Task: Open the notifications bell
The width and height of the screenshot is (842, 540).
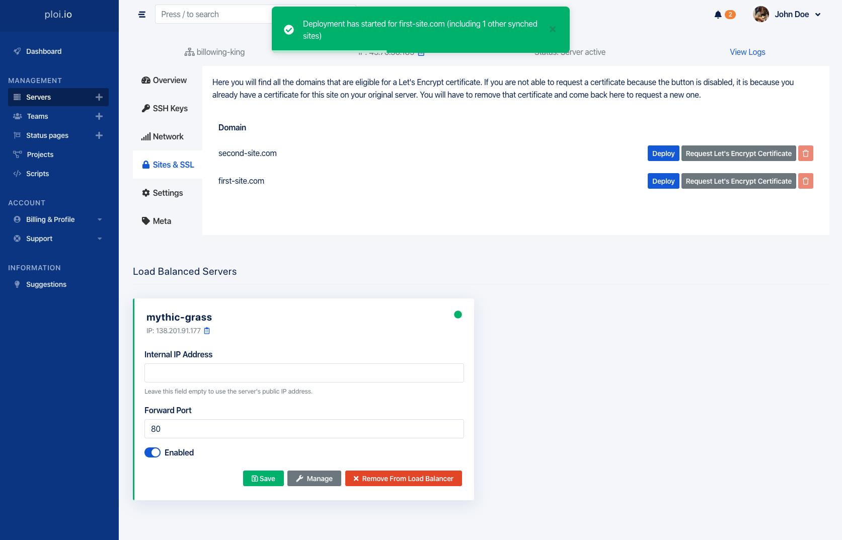Action: (718, 15)
